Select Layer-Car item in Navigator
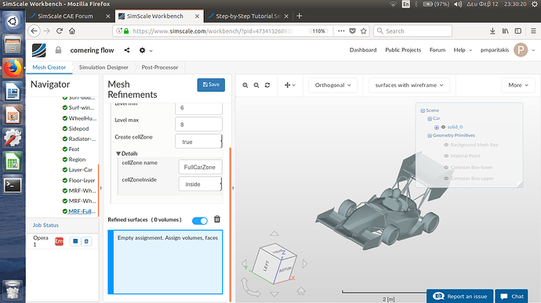Viewport: 541px width, 303px height. (78, 170)
